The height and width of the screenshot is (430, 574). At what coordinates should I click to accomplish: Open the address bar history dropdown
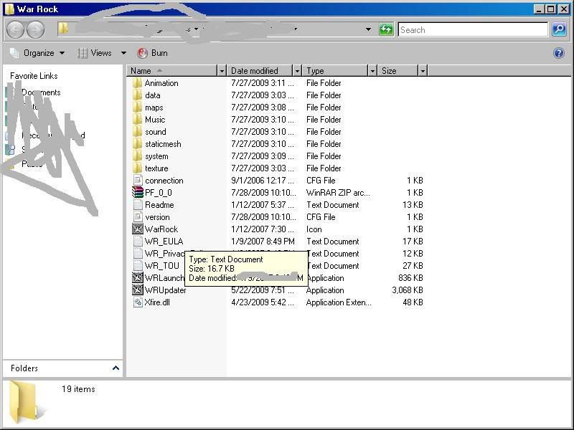tap(368, 29)
